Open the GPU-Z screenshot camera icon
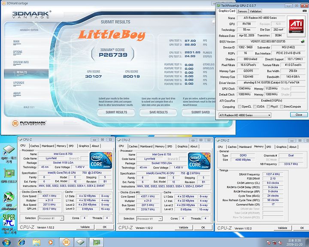Image resolution: width=309 pixels, height=247 pixels. coord(304,11)
